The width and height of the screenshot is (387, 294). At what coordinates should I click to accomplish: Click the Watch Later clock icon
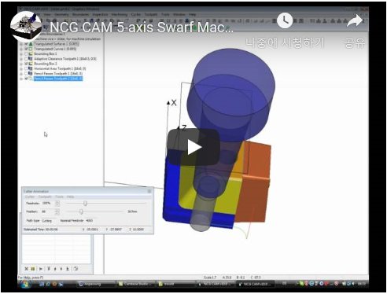pos(285,20)
